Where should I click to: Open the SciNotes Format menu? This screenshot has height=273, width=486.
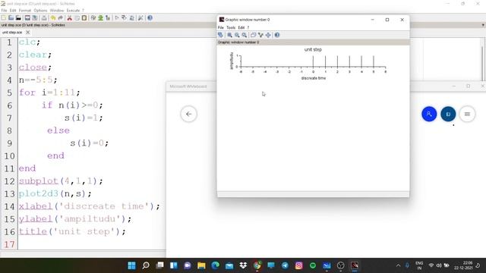tap(25, 10)
